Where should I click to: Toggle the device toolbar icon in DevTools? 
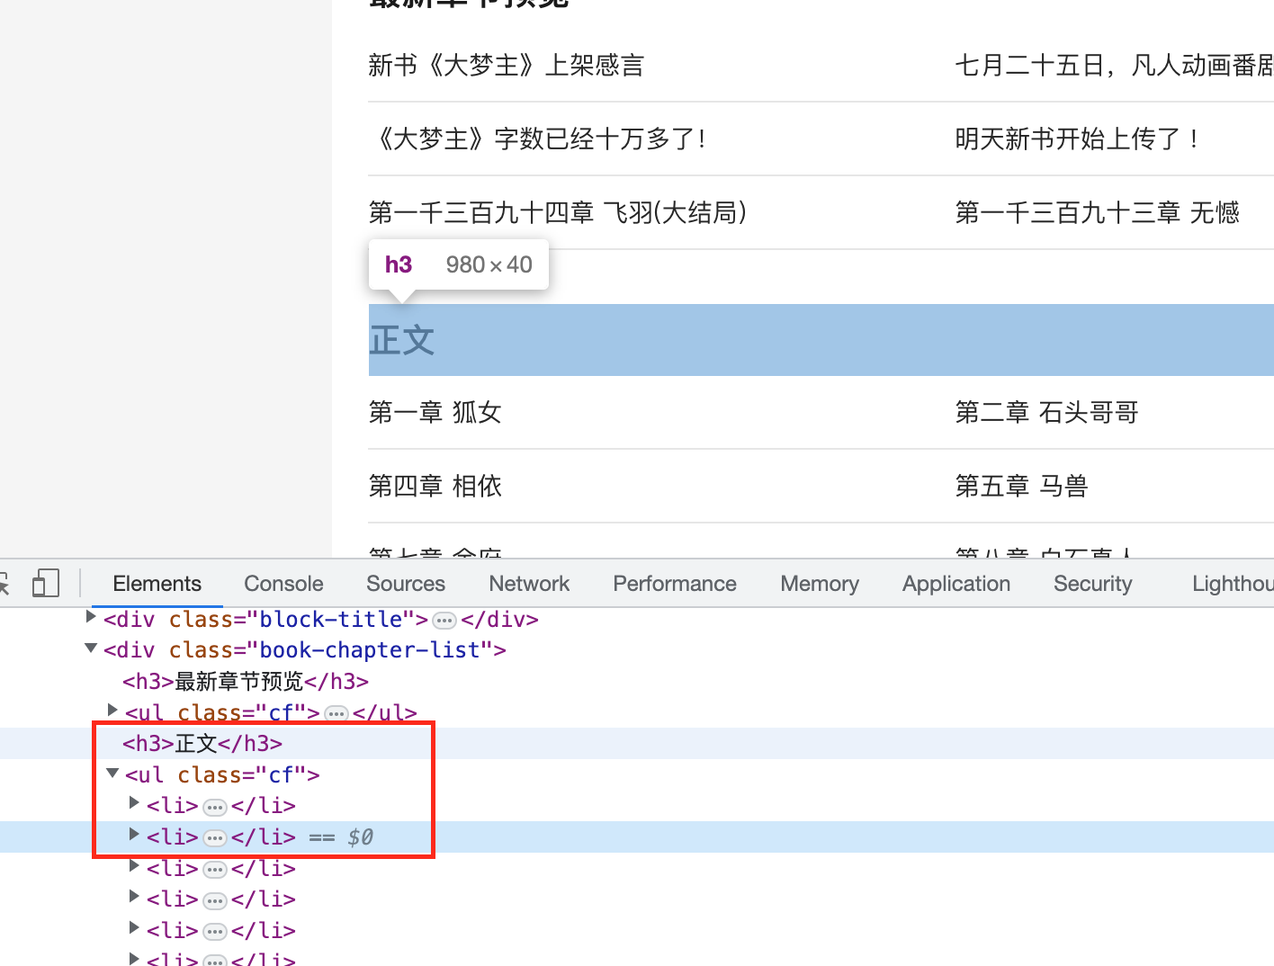click(x=45, y=584)
